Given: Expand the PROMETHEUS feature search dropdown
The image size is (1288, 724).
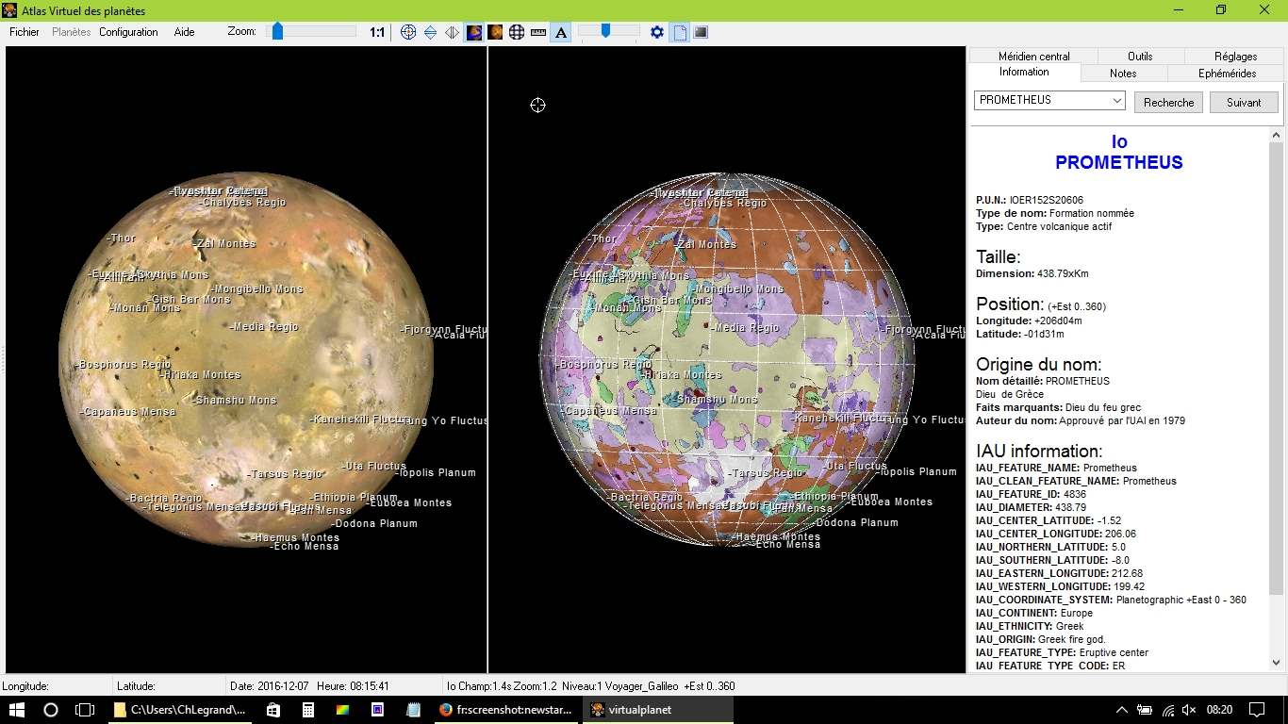Looking at the screenshot, I should 1117,100.
